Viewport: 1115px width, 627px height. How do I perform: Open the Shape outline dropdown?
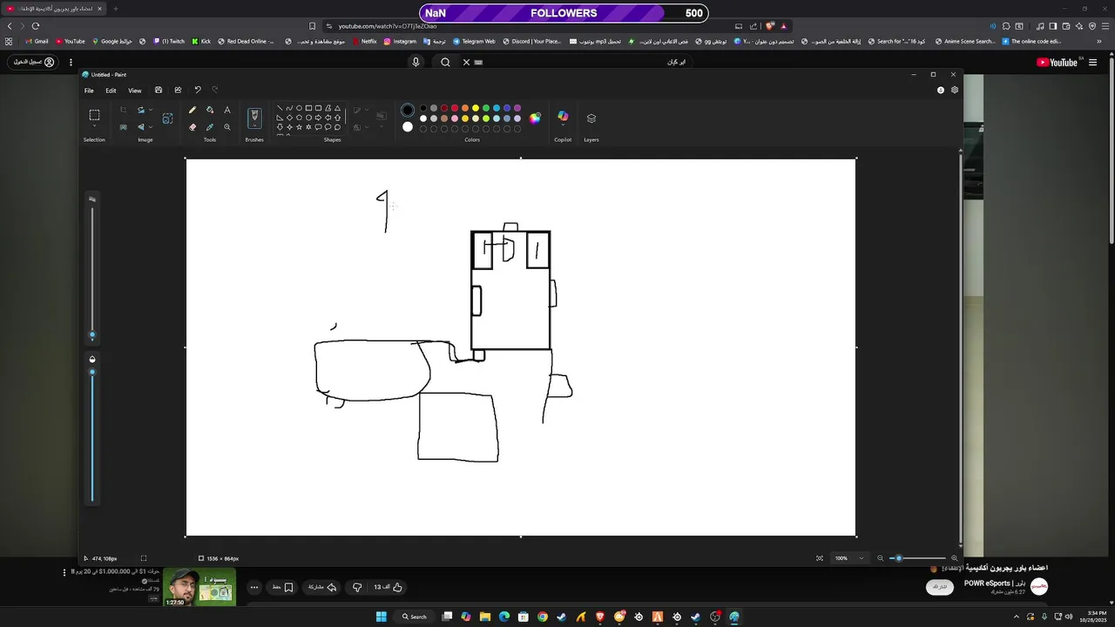pos(366,111)
